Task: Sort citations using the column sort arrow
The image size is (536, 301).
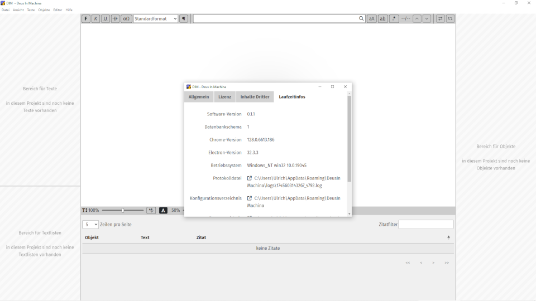Action: [x=448, y=237]
